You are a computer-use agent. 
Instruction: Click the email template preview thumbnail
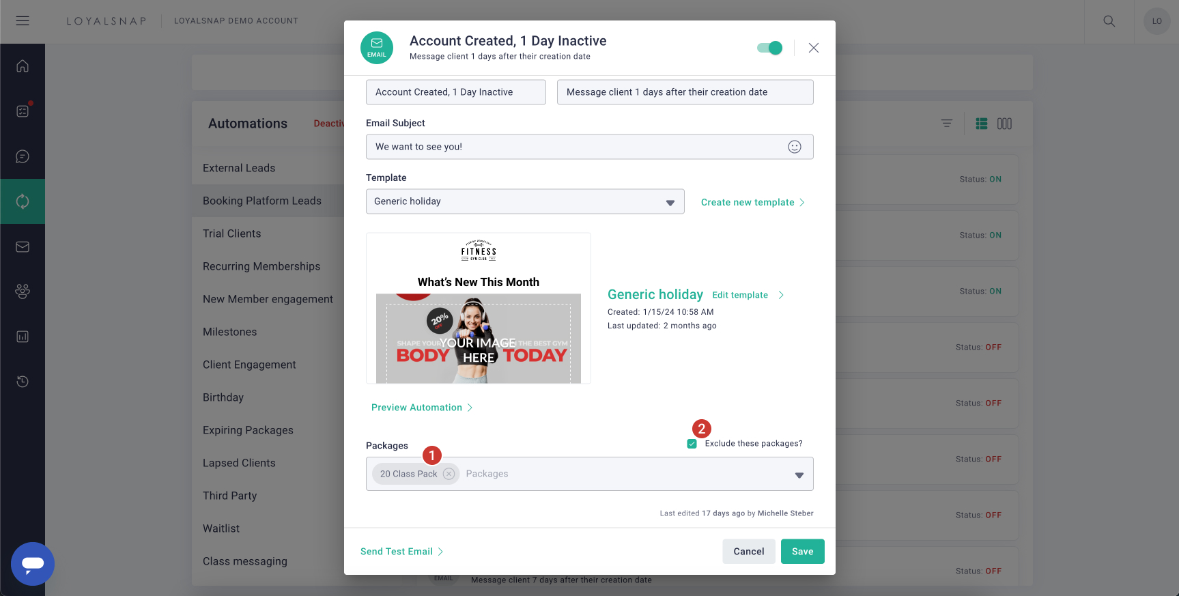[x=479, y=309]
